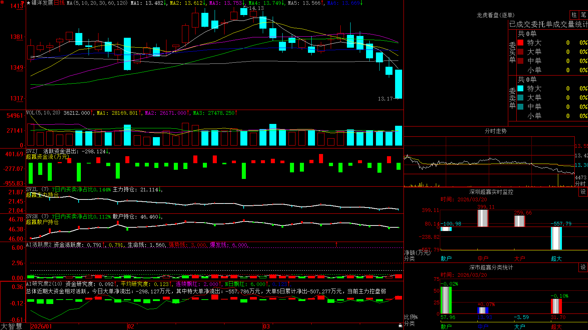This screenshot has width=588, height=330.
Task: Click 爆发线: 6.000 value
Action: 229,245
